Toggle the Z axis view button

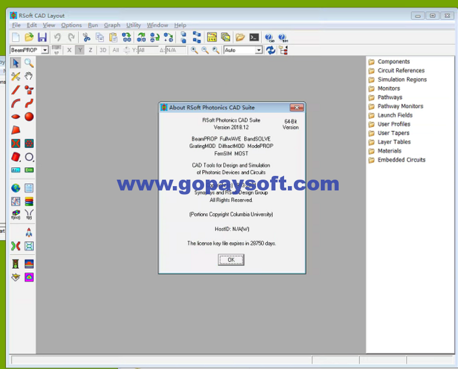pyautogui.click(x=91, y=50)
